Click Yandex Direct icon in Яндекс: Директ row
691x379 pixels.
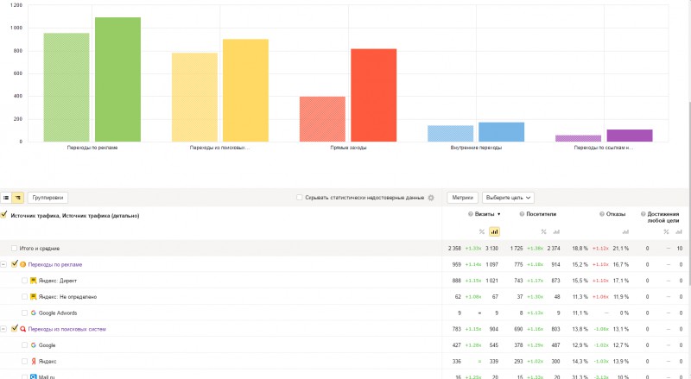pos(33,281)
